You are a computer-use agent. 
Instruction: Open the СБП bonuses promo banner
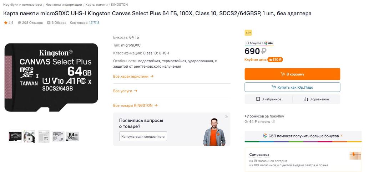[x=303, y=136]
